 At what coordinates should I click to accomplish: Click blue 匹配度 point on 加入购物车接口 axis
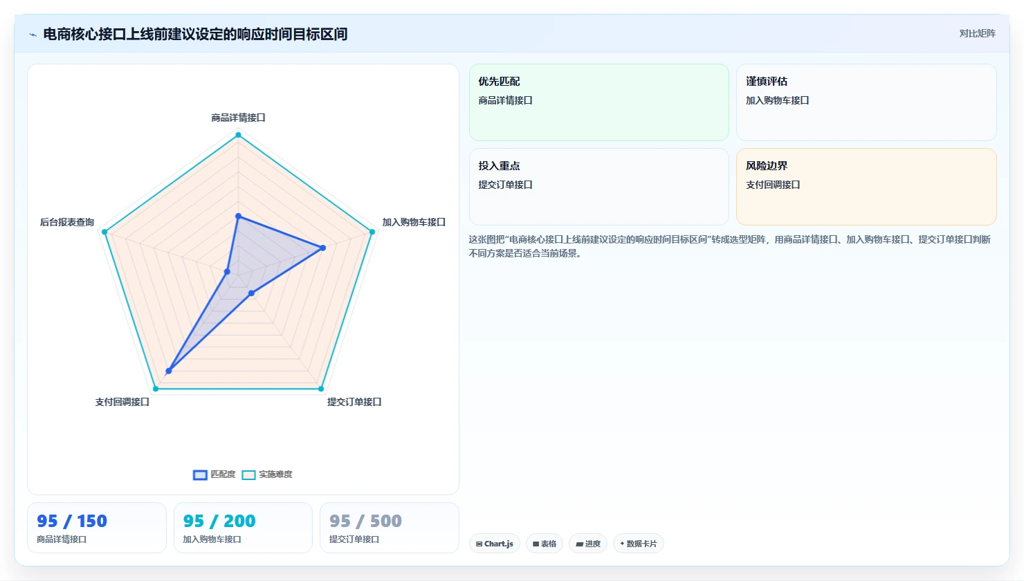point(322,248)
